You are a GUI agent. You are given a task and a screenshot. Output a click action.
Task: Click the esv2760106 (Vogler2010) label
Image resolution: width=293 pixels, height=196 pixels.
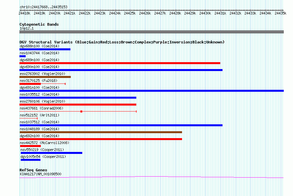point(42,101)
